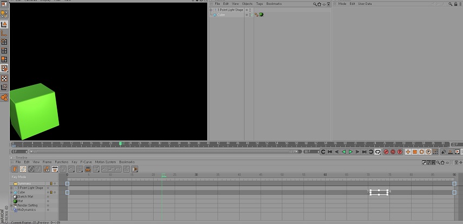Viewport: 463px width, 224px height.
Task: Click the selected keyframe on Cube track
Action: 379,192
